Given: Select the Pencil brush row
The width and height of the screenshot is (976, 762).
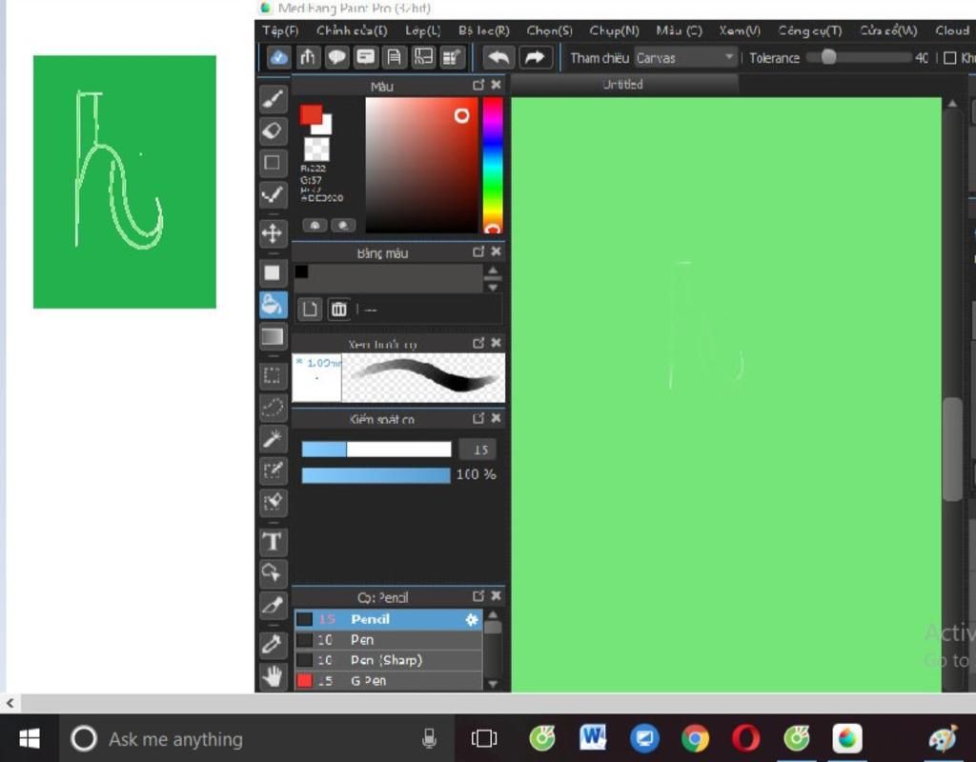Looking at the screenshot, I should (x=389, y=619).
